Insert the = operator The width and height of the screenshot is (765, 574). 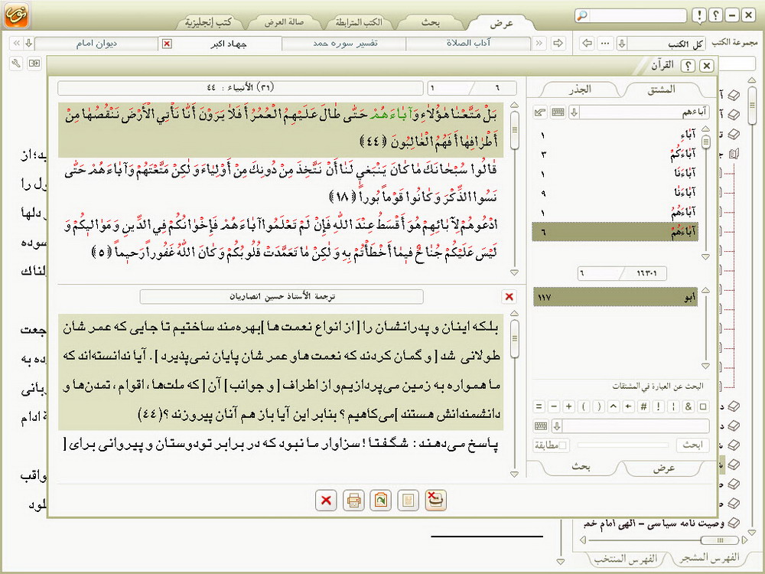click(539, 406)
